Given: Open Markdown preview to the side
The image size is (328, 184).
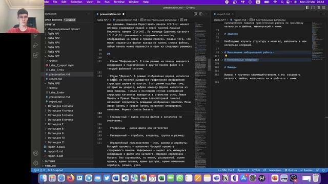Looking at the screenshot, I should click(195, 14).
